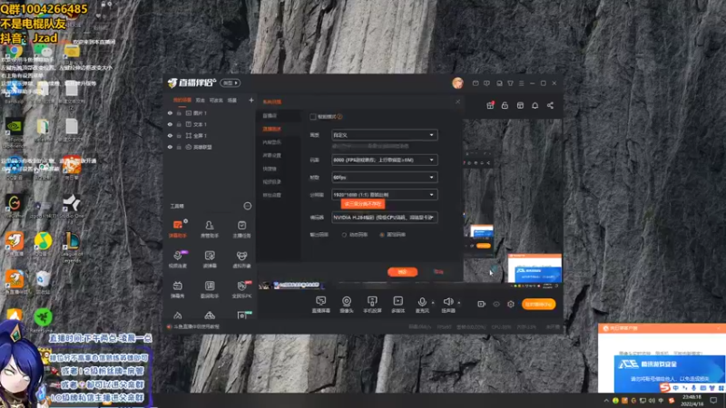
Task: Enable the 智能模式 checkbox
Action: pos(313,117)
